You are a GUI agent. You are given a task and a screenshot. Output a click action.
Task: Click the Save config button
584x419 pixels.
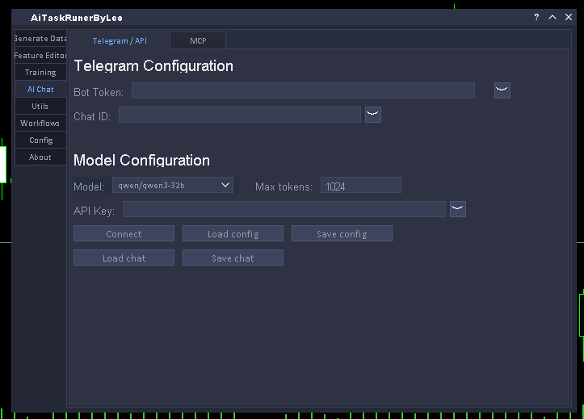click(x=342, y=234)
